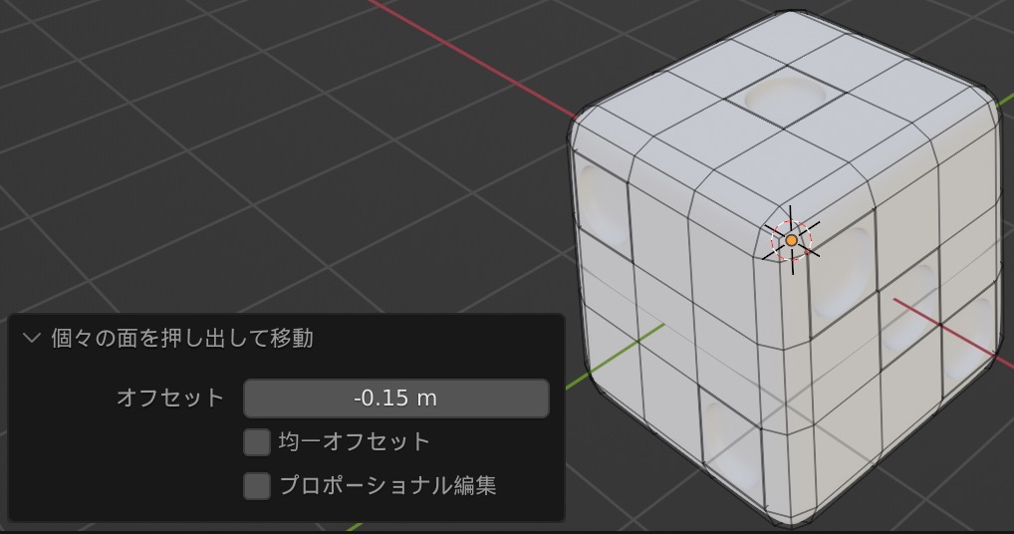This screenshot has width=1014, height=534.
Task: Click the orange origin point on the cube
Action: (x=791, y=240)
